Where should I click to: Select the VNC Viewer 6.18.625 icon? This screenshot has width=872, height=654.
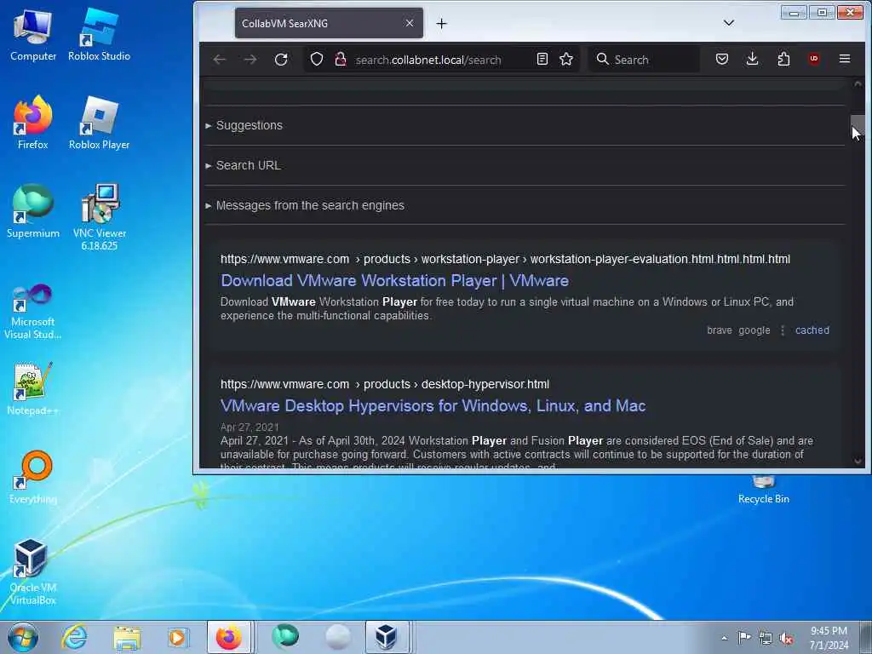pyautogui.click(x=99, y=217)
